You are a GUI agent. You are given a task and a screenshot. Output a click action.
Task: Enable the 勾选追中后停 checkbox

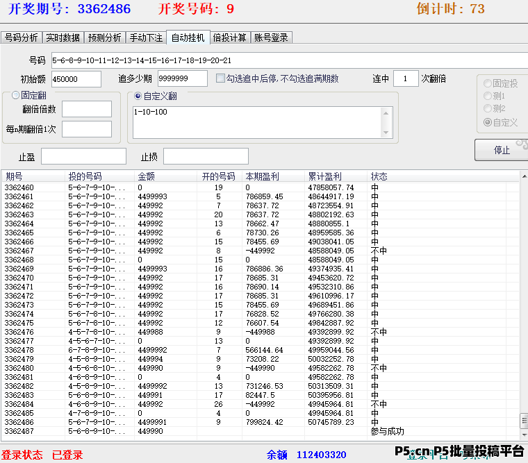pyautogui.click(x=221, y=78)
